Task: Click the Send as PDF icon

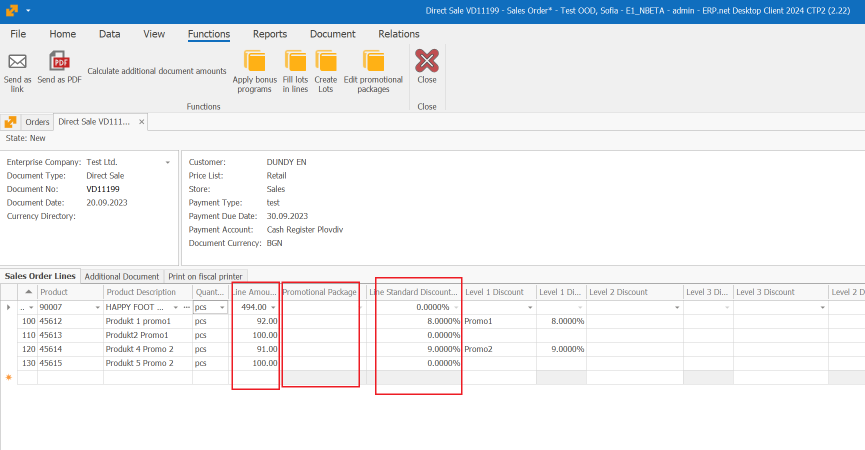Action: coord(59,61)
